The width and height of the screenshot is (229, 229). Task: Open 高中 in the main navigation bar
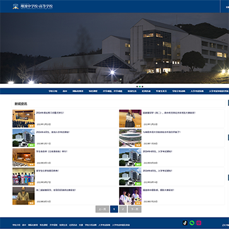(x=65, y=91)
